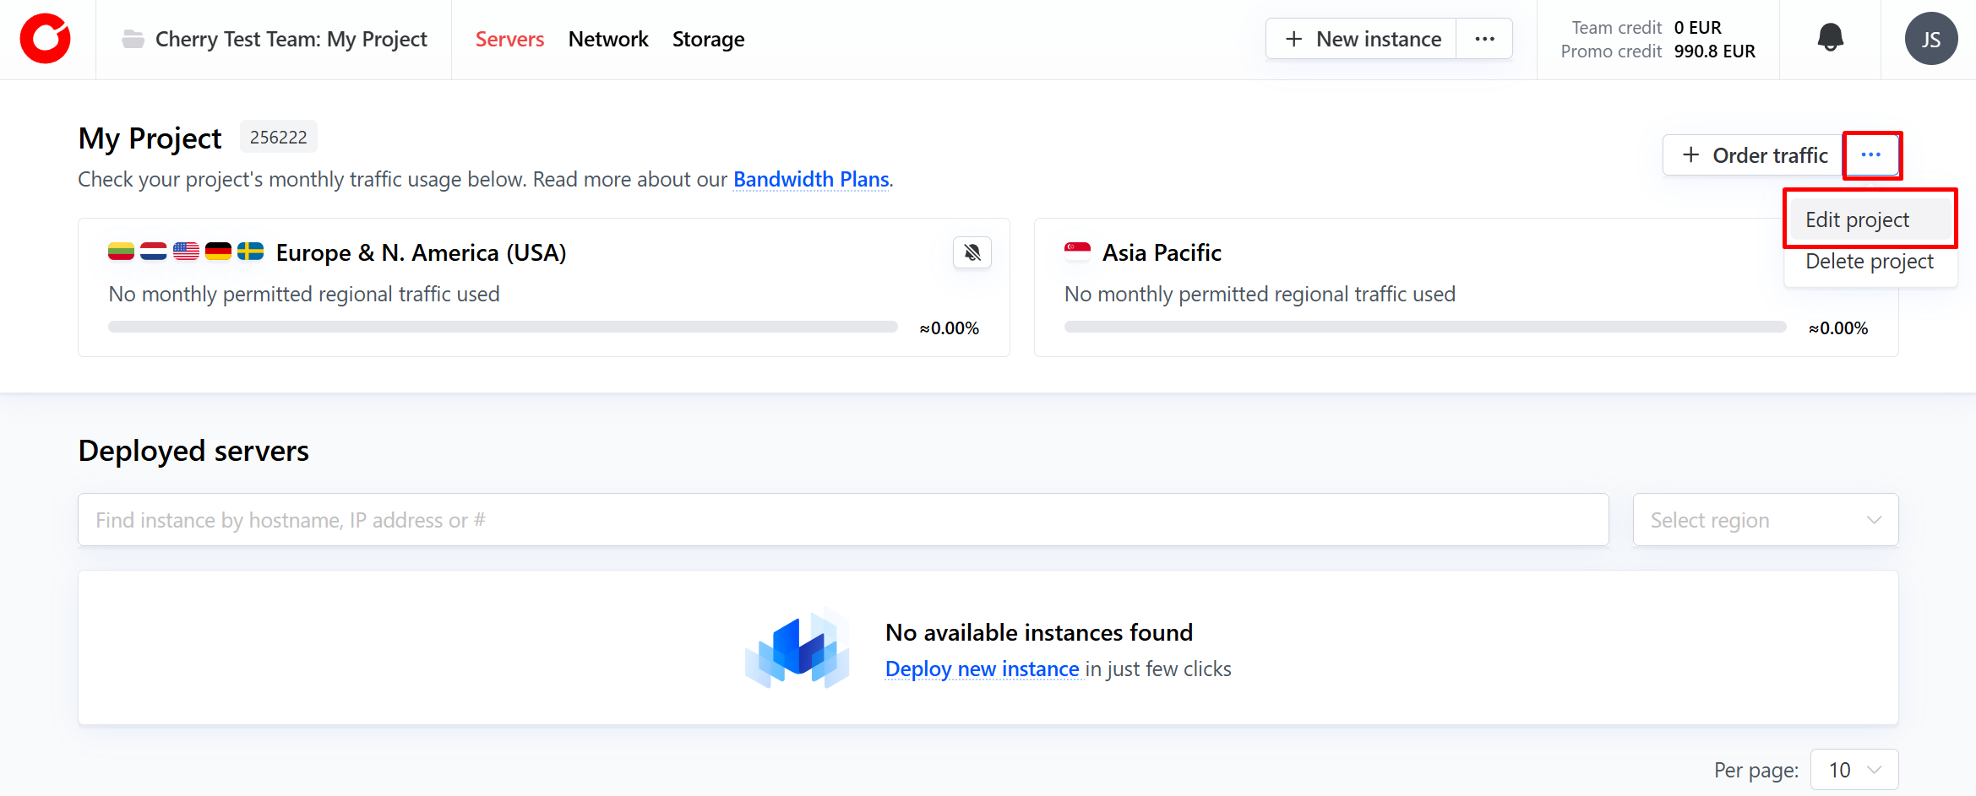The height and width of the screenshot is (796, 1976).
Task: Click the instances illustration graphic
Action: pos(797,648)
